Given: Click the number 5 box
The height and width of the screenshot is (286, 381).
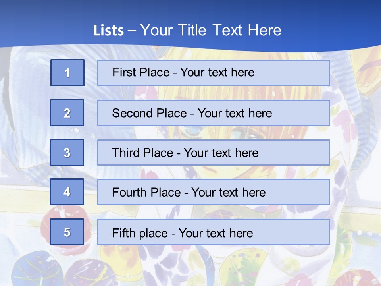Looking at the screenshot, I should 67,232.
